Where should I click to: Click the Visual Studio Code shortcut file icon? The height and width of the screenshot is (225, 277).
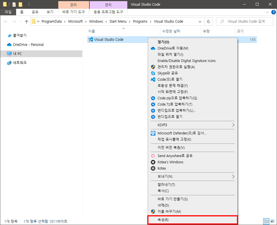point(91,39)
